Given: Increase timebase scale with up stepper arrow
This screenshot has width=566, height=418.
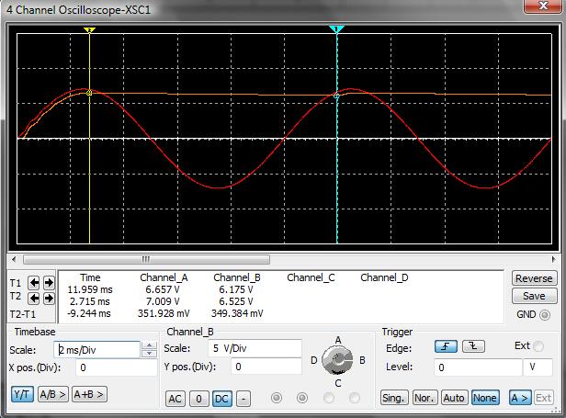Looking at the screenshot, I should pos(149,345).
